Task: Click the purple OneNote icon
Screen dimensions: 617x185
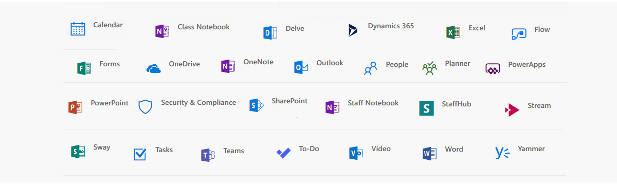Action: (x=228, y=66)
